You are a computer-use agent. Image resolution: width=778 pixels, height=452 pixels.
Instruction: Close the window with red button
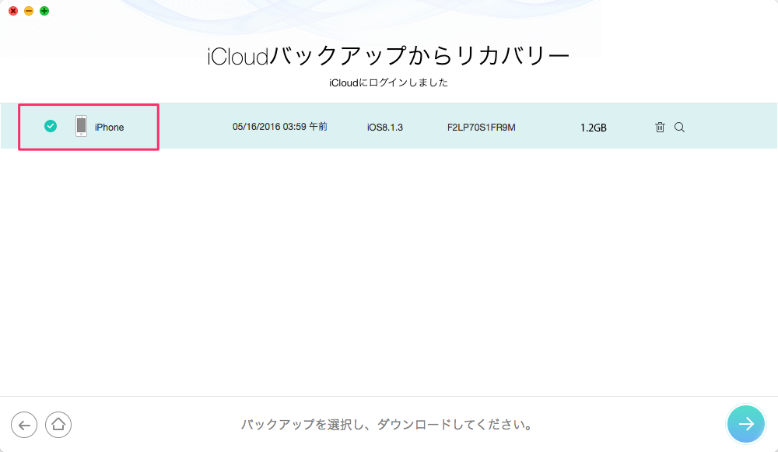point(13,11)
